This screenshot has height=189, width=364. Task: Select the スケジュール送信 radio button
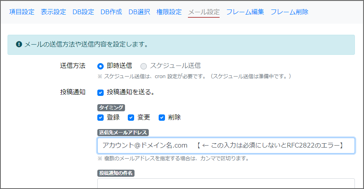[144, 66]
